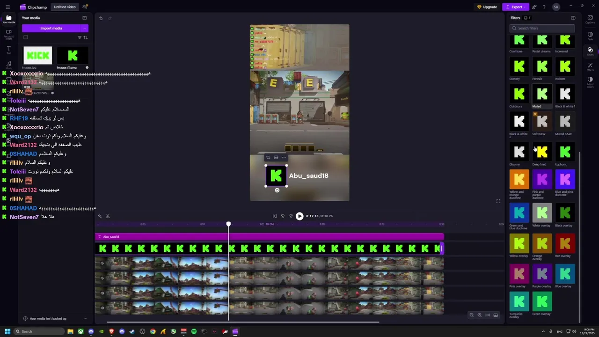Apply the Green and blue duotone filter
Screen dimensions: 599x337
(x=519, y=213)
